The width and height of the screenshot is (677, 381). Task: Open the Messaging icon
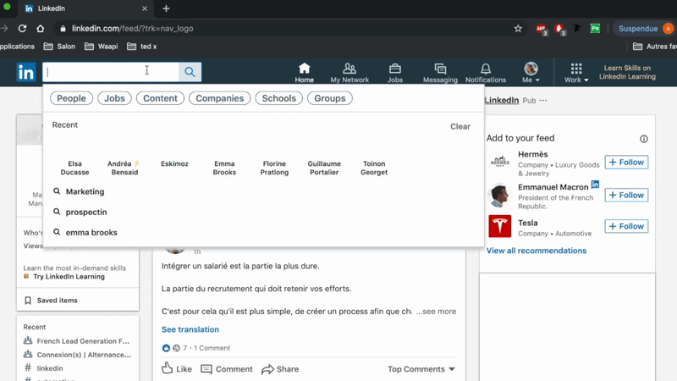point(440,73)
